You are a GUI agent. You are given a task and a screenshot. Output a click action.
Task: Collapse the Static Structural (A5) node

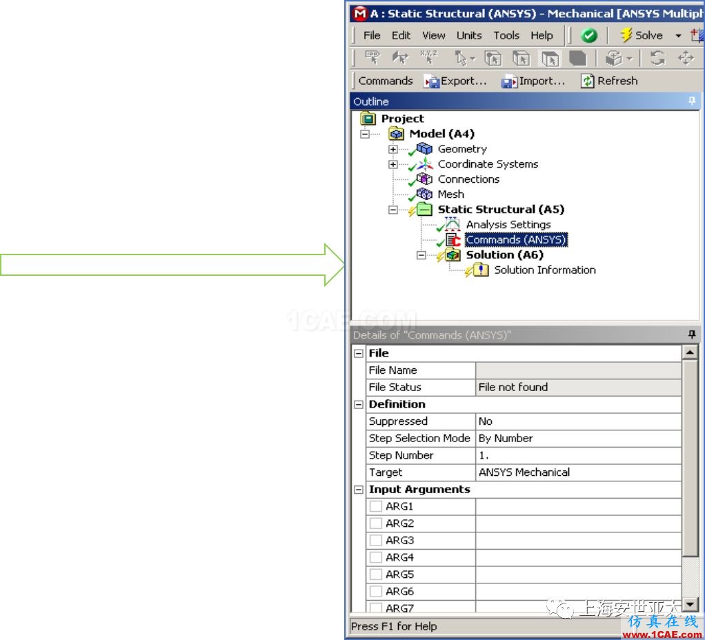(x=393, y=210)
